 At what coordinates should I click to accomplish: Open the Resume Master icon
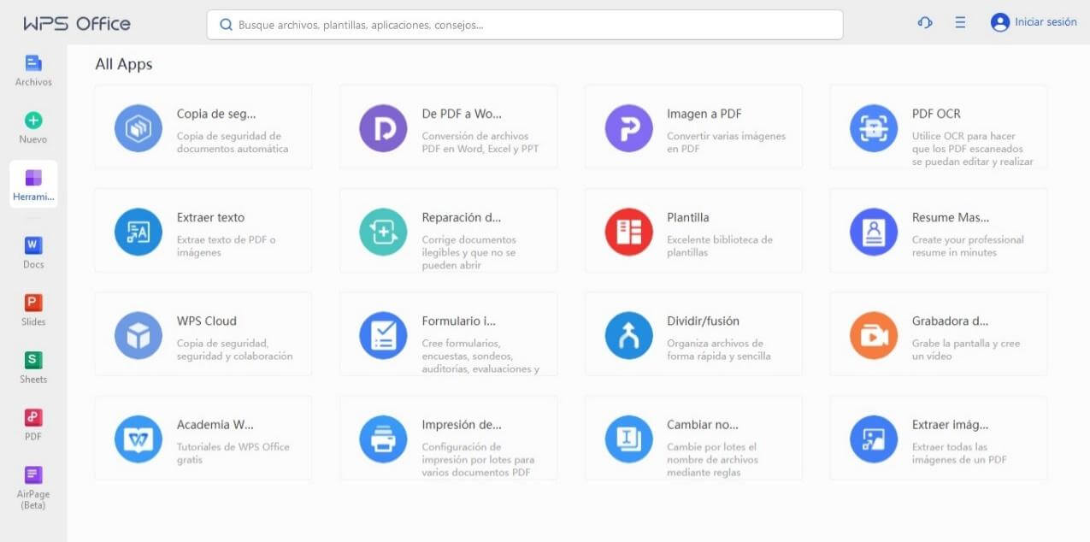[874, 232]
